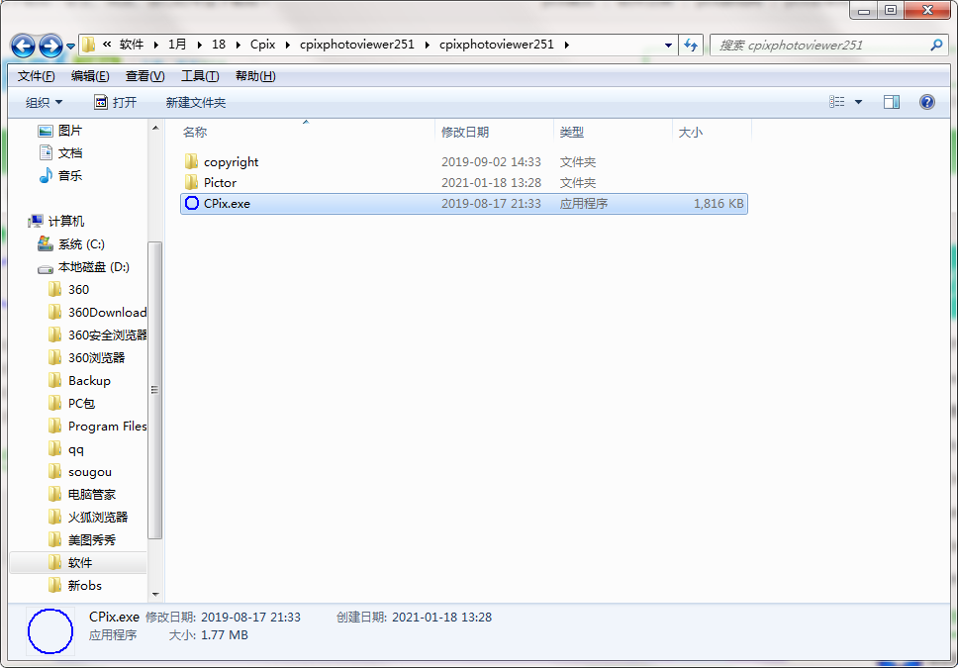Click the CPix.exe file name
This screenshot has width=958, height=668.
(x=227, y=204)
